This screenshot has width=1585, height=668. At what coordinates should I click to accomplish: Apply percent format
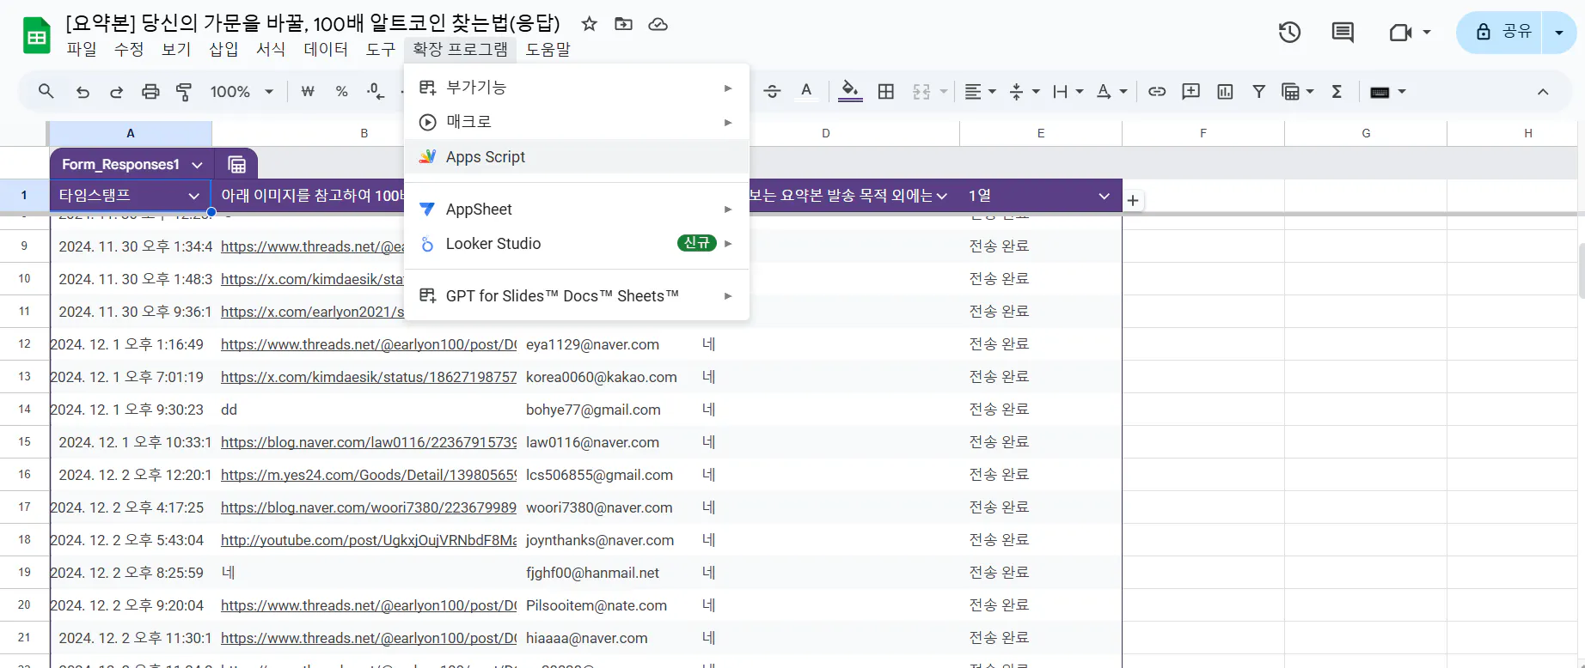[x=341, y=91]
